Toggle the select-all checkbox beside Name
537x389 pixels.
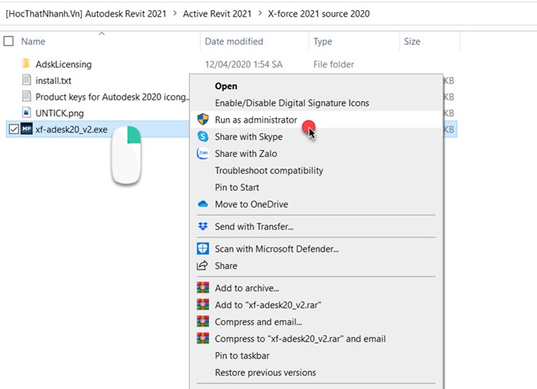(9, 42)
